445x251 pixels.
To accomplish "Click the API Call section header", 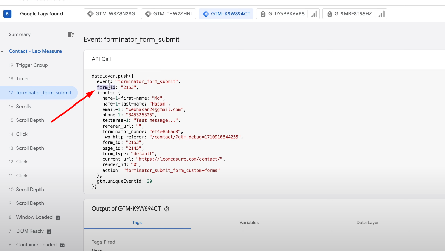I will point(101,59).
